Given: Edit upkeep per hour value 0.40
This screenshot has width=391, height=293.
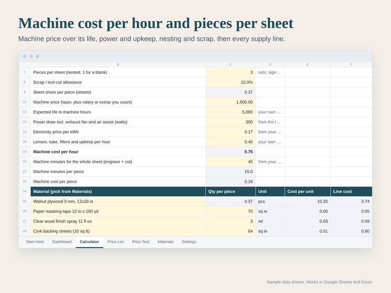Looking at the screenshot, I should coord(230,142).
